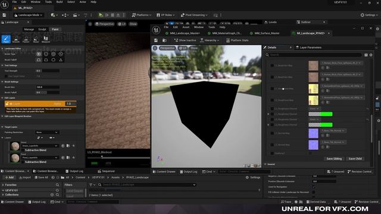This screenshot has width=381, height=214.
Task: Open Build menu in main menu bar
Action: click(x=60, y=2)
